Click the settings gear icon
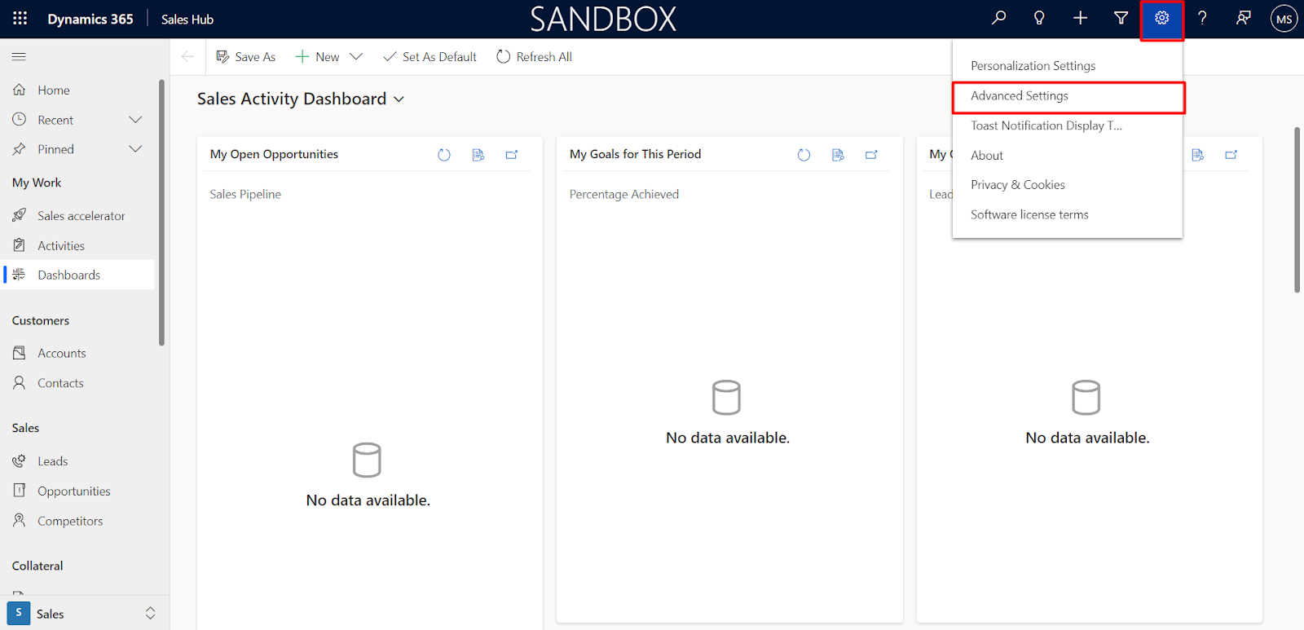1304x630 pixels. pos(1162,19)
